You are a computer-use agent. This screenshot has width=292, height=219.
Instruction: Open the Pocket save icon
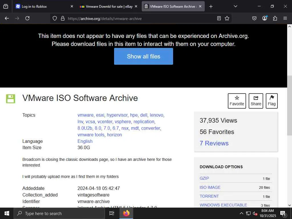[254, 18]
